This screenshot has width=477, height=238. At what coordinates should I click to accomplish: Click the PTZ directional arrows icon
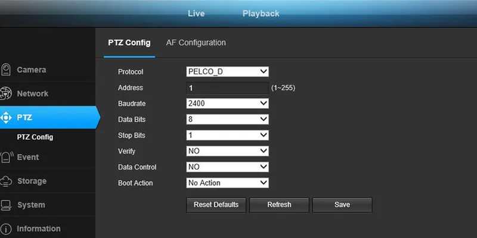point(6,117)
